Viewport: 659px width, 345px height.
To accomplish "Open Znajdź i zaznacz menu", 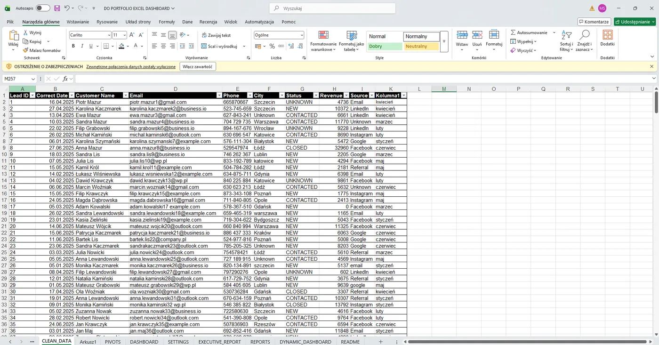I will point(584,41).
